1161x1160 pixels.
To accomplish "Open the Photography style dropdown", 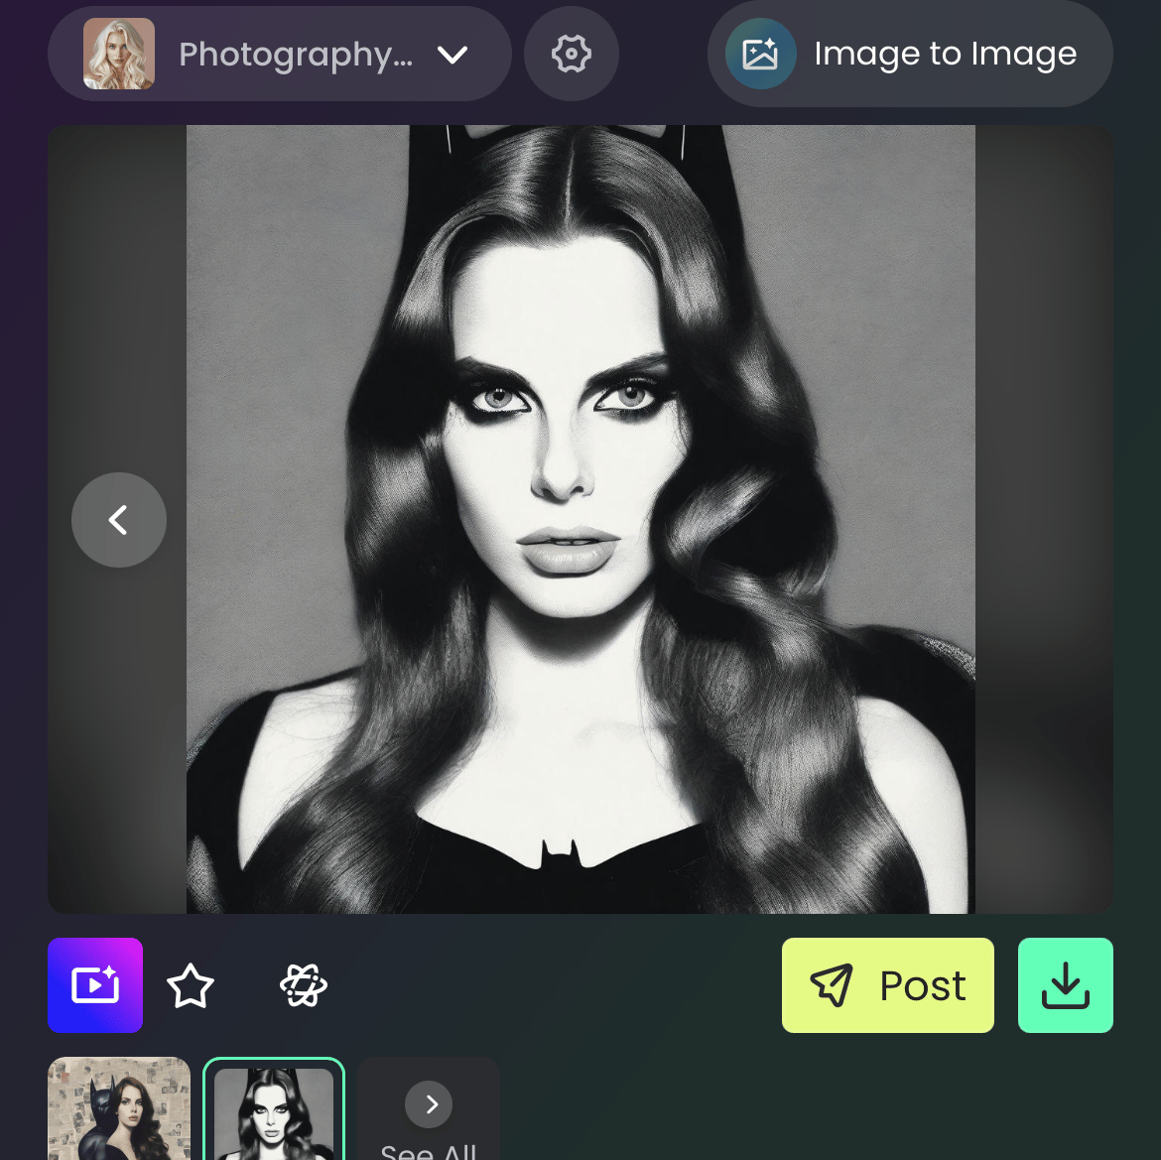I will pos(279,54).
